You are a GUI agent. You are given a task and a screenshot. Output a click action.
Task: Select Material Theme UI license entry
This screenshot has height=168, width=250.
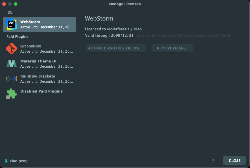(x=39, y=64)
